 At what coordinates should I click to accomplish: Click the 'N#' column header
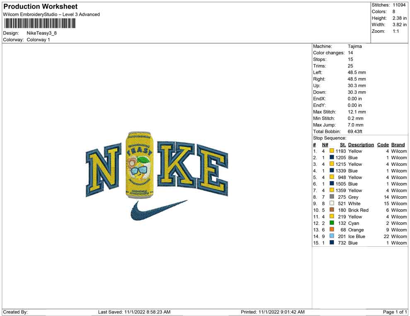[x=325, y=145]
